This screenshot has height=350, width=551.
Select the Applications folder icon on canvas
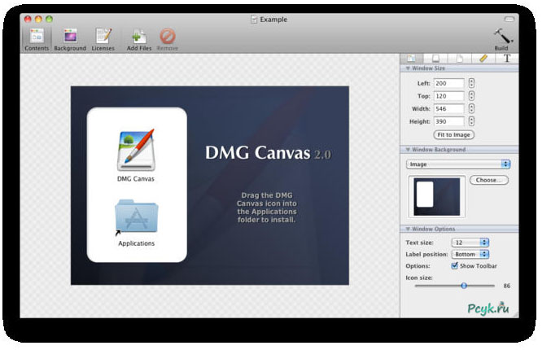coord(136,217)
